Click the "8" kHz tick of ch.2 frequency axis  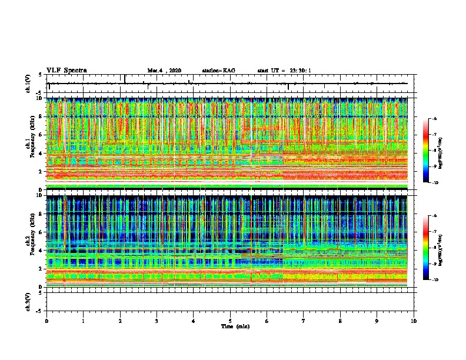point(41,214)
